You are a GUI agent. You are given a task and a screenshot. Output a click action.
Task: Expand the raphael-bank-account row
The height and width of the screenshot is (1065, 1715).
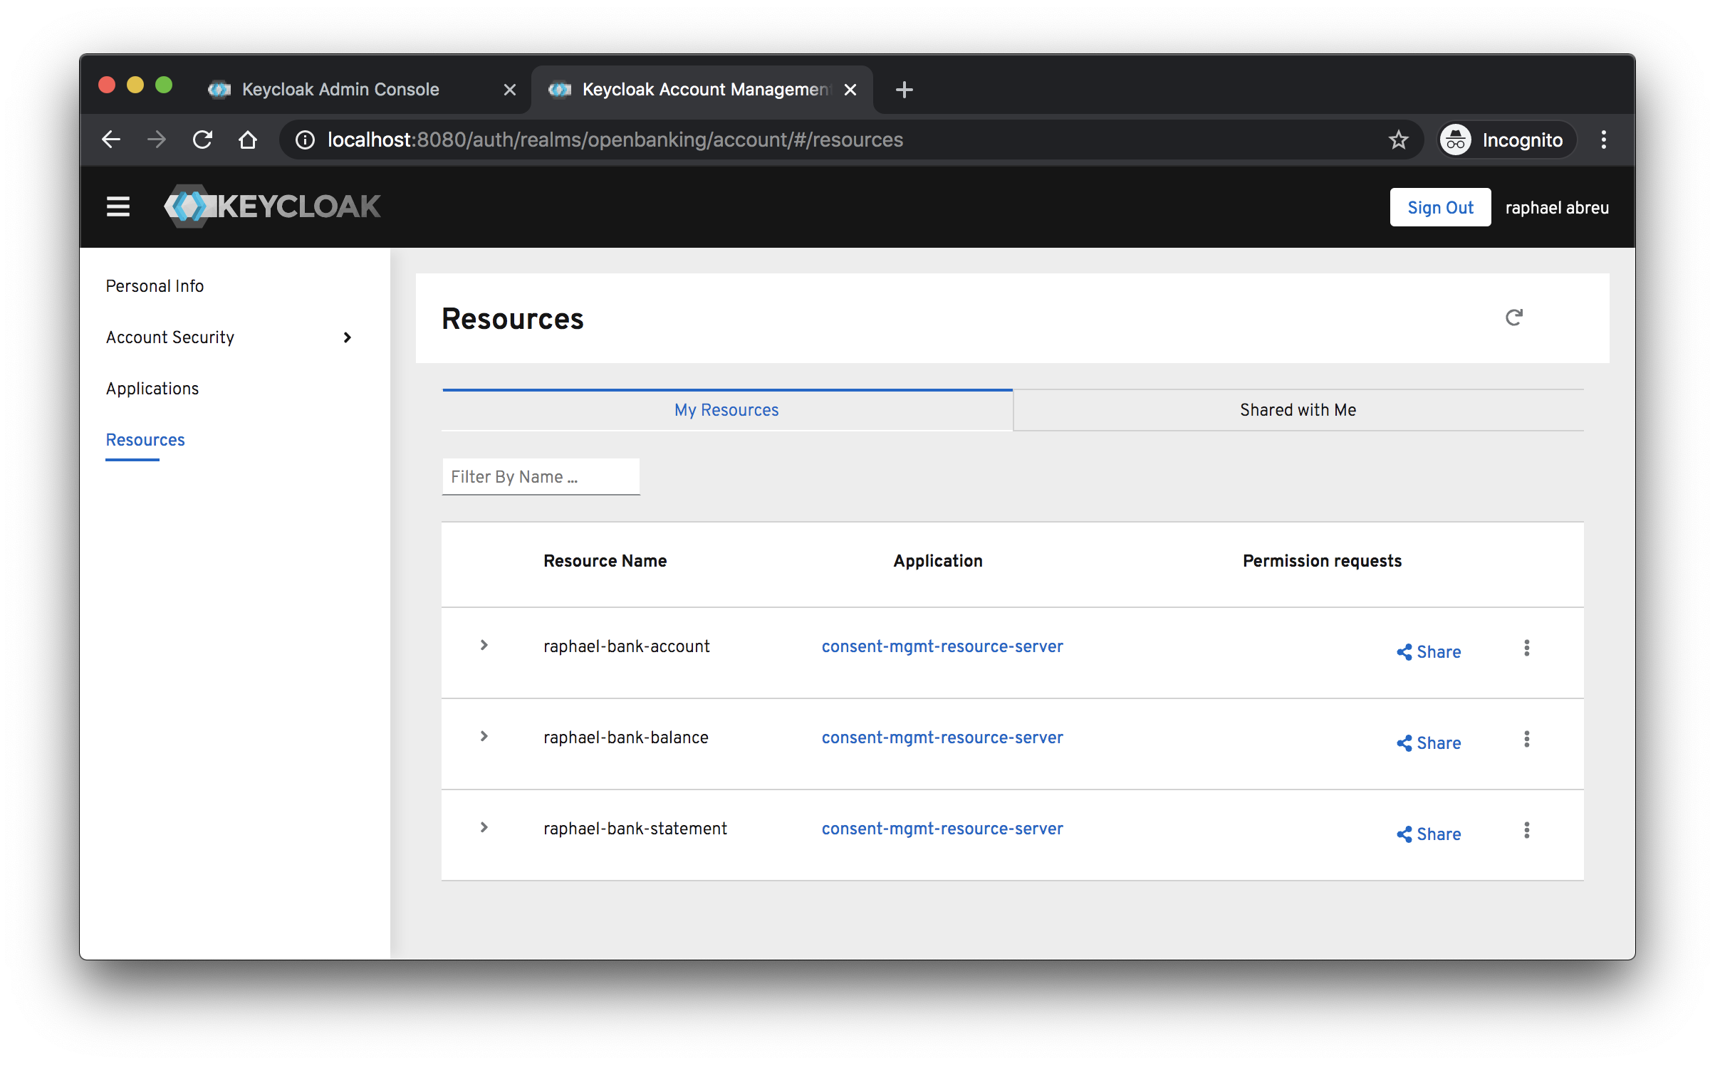tap(484, 645)
